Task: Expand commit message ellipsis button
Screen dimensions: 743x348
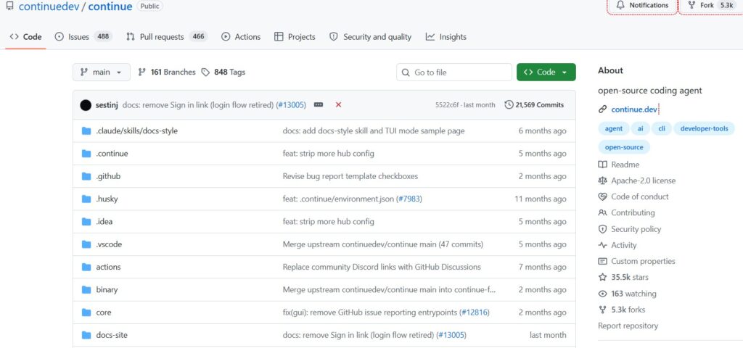Action: pyautogui.click(x=319, y=104)
